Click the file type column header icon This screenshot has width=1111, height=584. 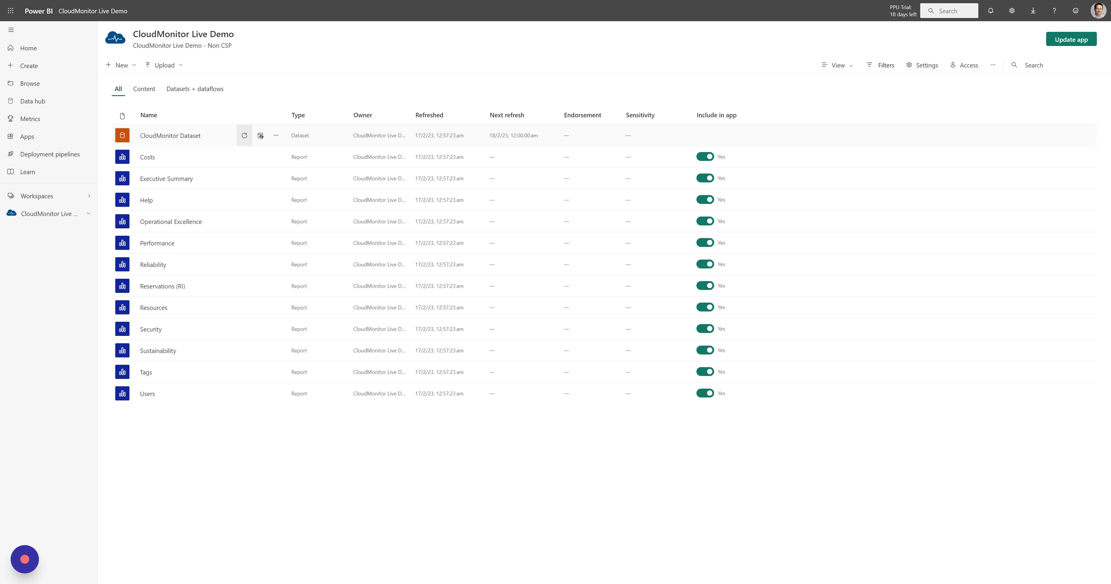click(122, 116)
